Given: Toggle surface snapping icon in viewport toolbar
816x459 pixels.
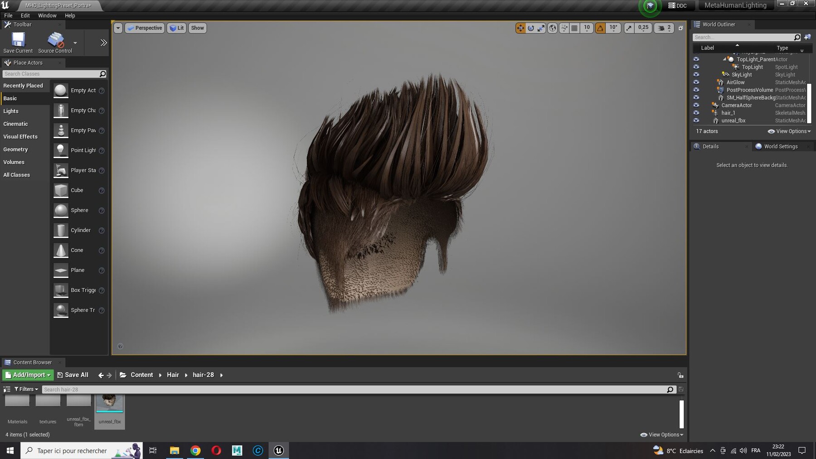Looking at the screenshot, I should 564,28.
